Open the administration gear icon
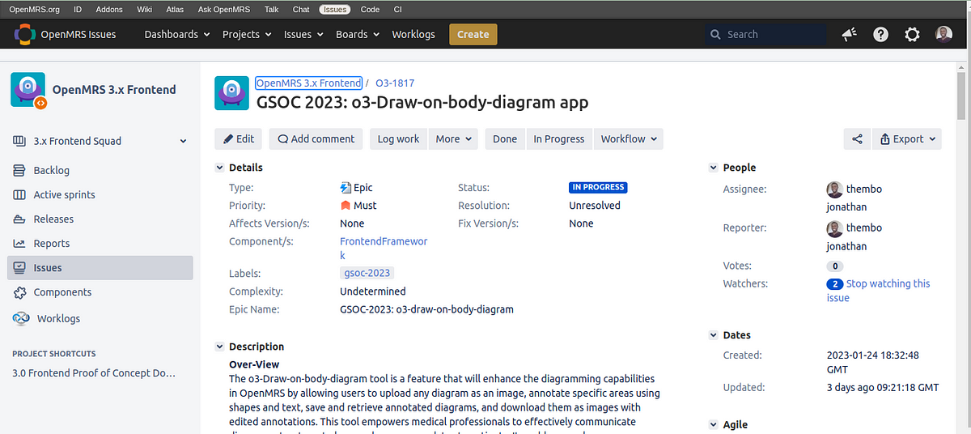 (912, 34)
